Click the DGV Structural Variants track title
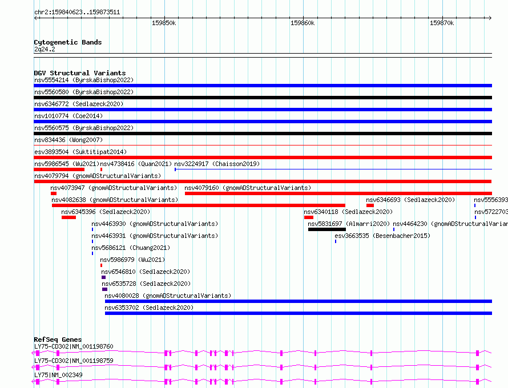Image resolution: width=508 pixels, height=388 pixels. click(x=80, y=73)
